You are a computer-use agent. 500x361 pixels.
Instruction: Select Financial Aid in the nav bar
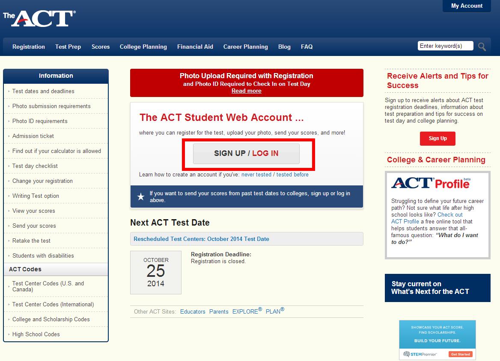tap(195, 47)
